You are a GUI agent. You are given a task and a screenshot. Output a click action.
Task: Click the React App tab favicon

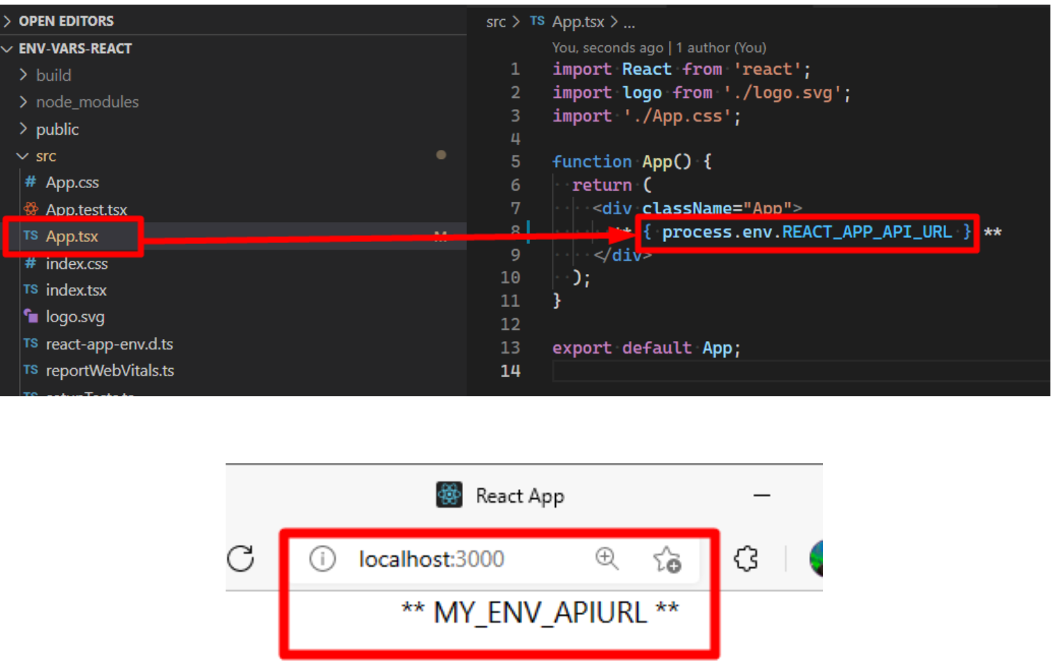(449, 495)
